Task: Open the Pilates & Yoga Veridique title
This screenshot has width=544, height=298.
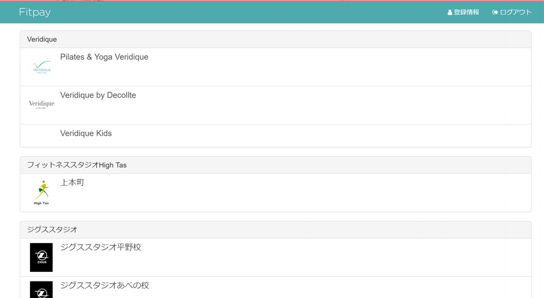Action: pos(104,57)
